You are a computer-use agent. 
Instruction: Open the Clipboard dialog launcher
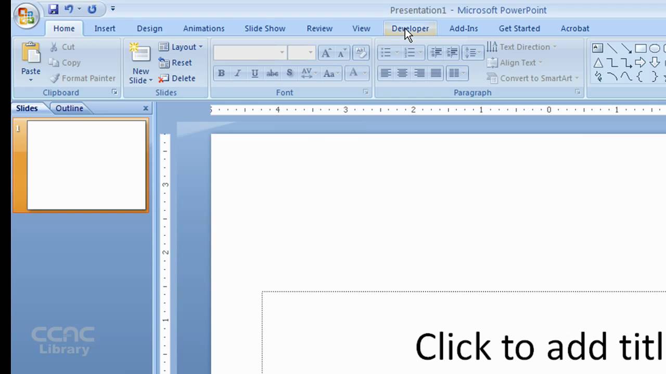114,92
